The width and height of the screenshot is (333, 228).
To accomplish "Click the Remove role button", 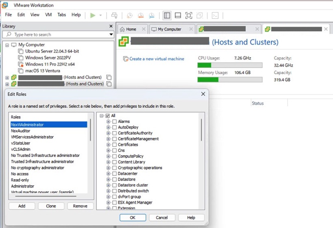I will click(x=80, y=206).
